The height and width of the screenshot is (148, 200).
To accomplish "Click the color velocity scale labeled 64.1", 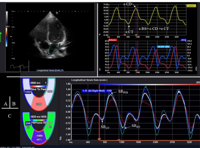I will coord(7,37).
